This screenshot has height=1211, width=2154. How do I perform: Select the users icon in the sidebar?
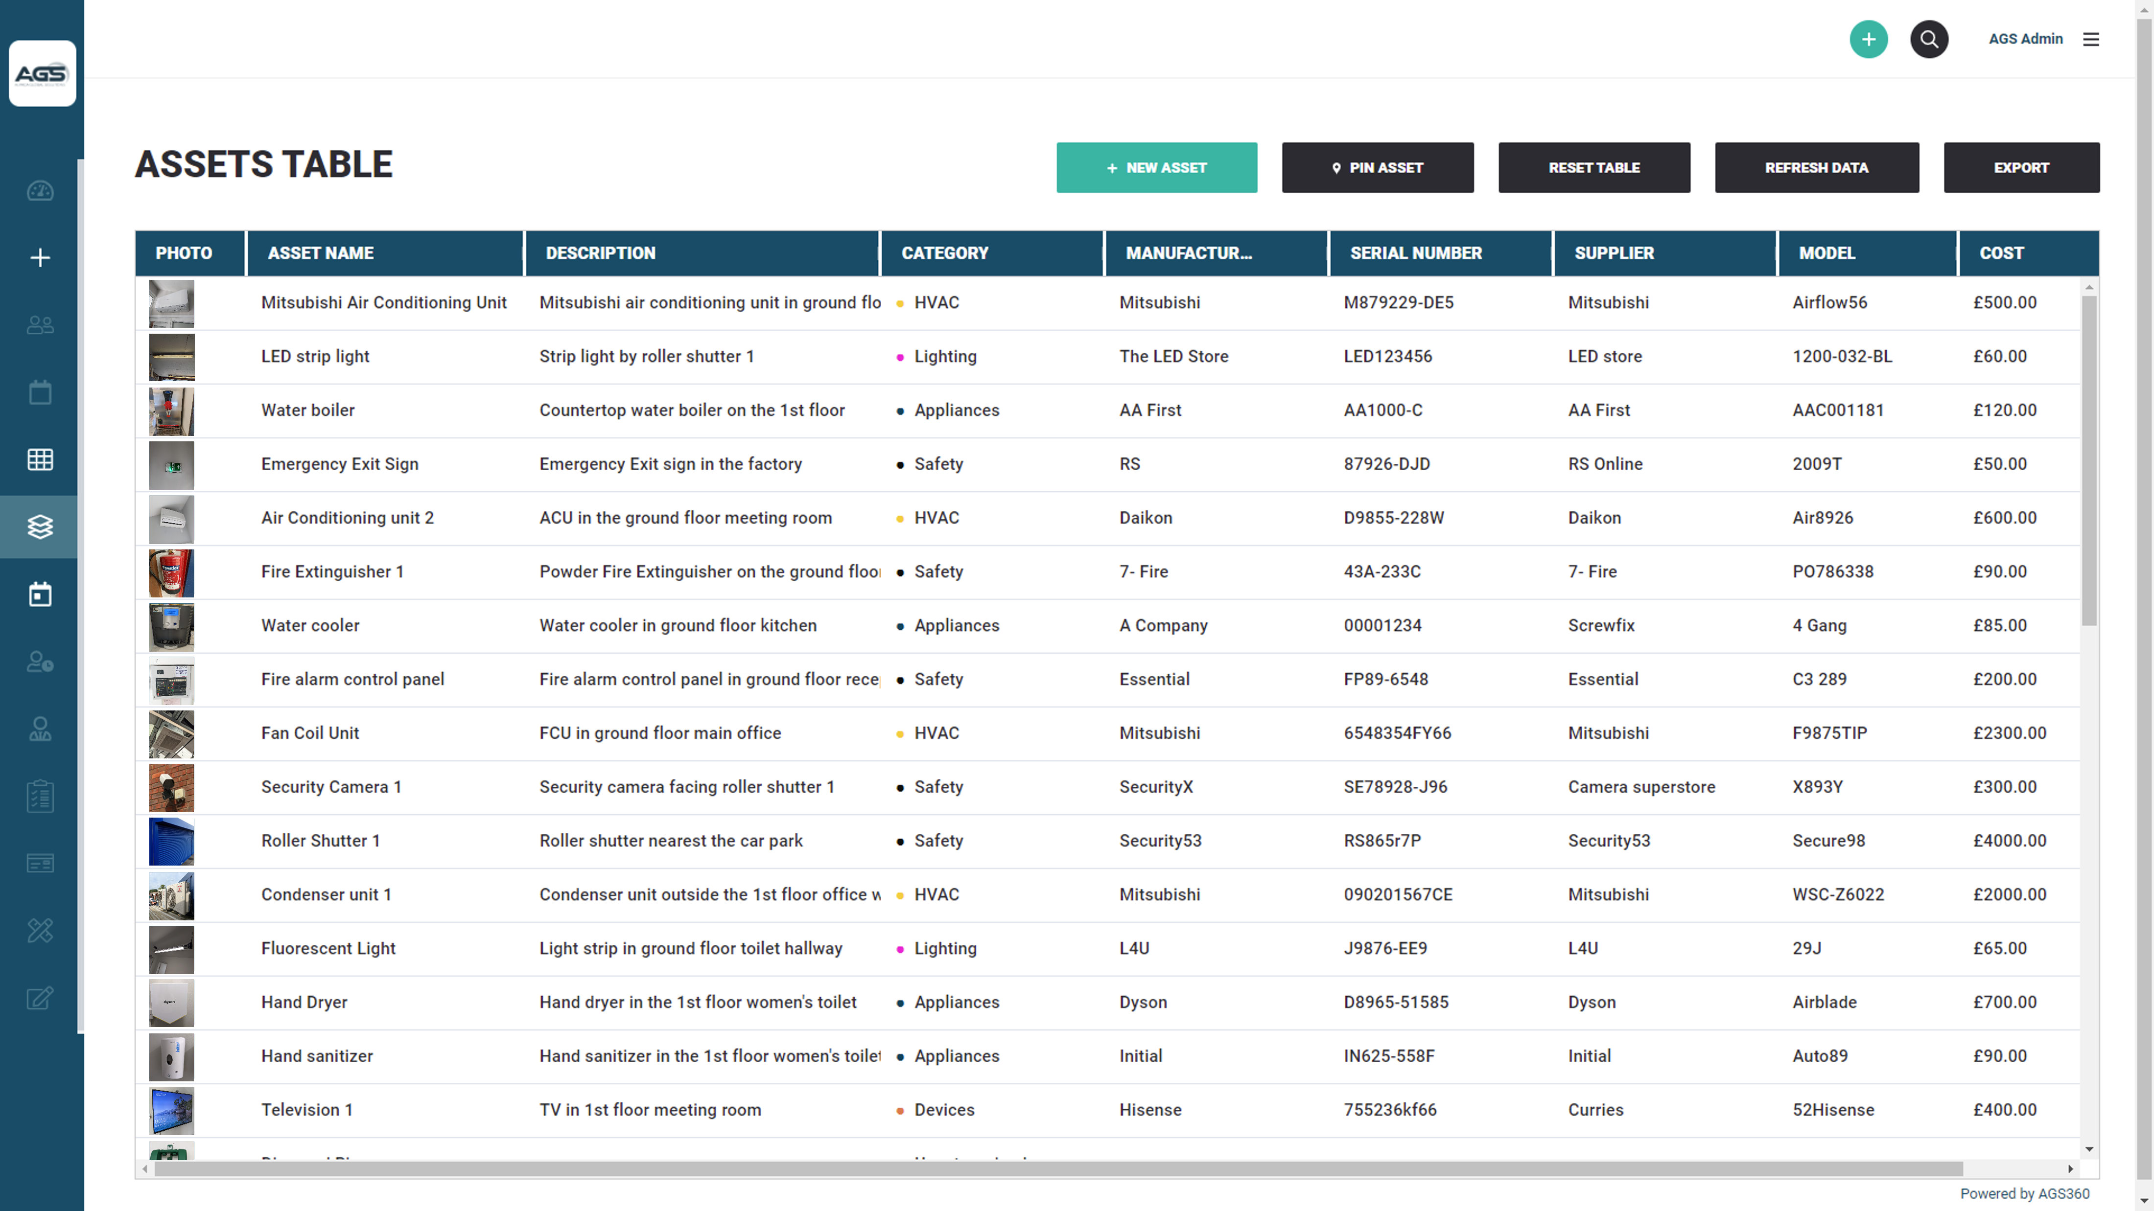pos(39,325)
